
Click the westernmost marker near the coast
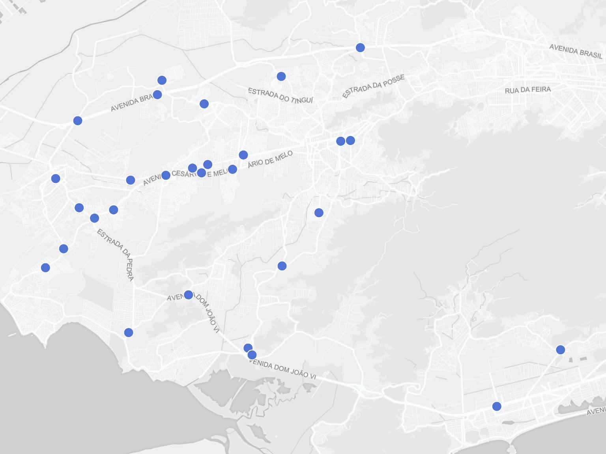click(45, 268)
